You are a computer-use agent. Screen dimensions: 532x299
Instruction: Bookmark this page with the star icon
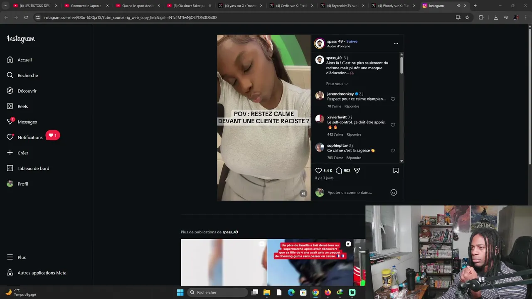tap(467, 17)
